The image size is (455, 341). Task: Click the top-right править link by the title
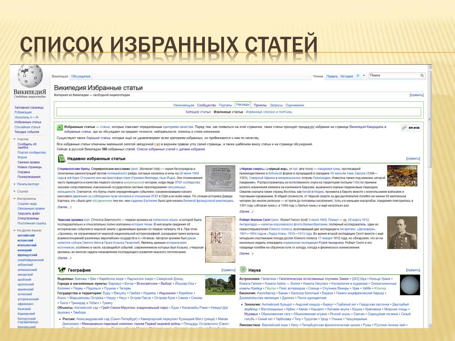[416, 95]
